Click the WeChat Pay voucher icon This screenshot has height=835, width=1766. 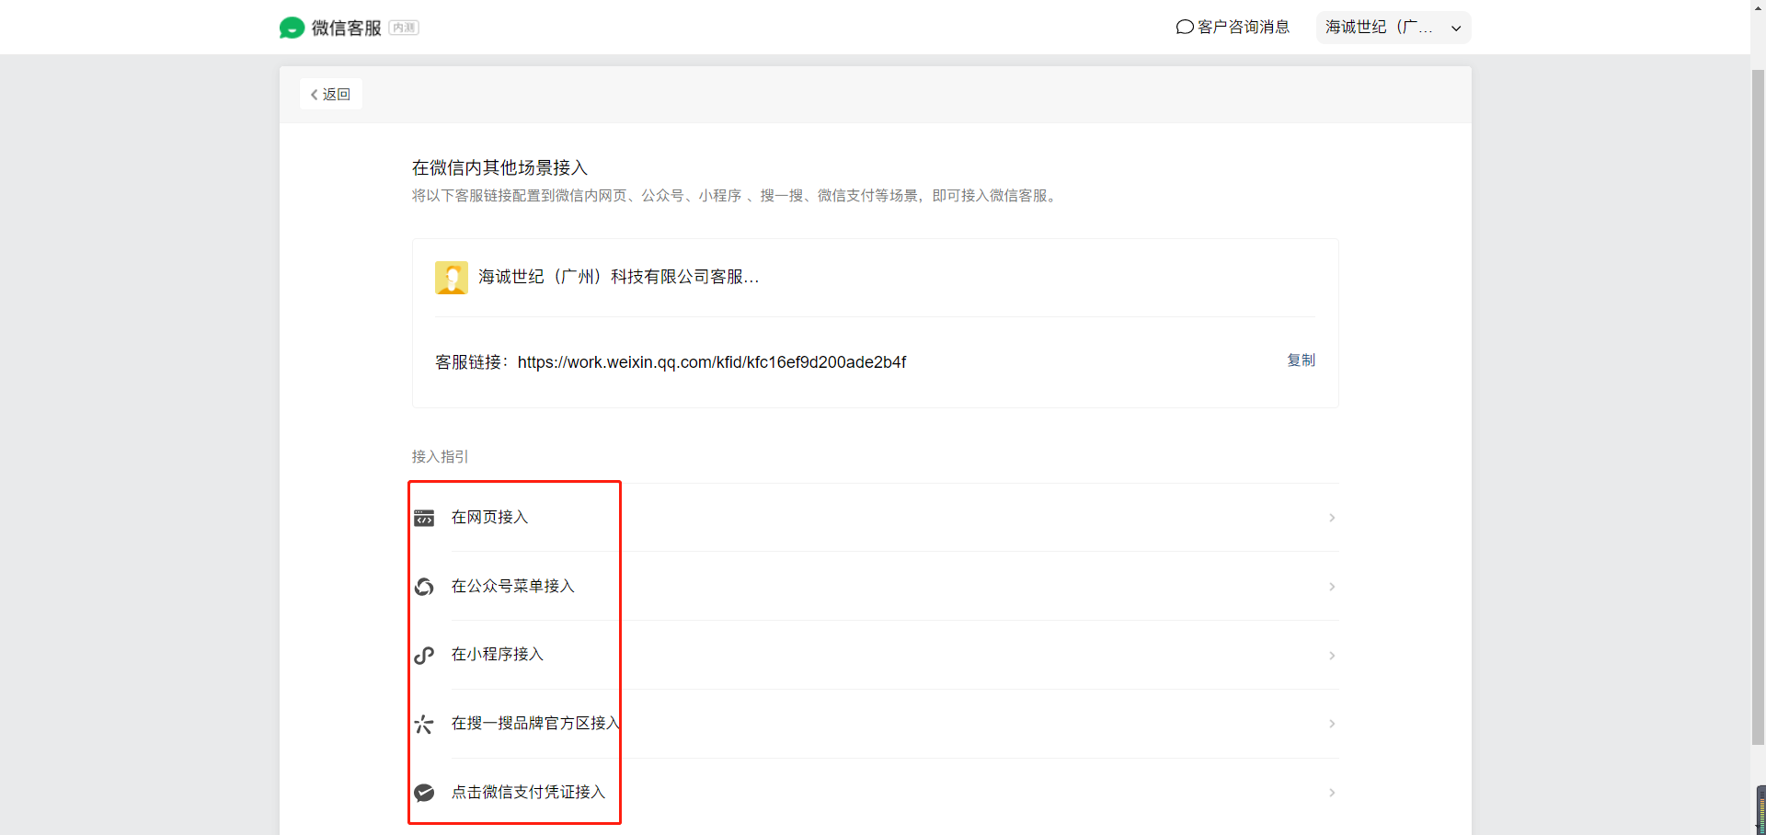(x=424, y=793)
